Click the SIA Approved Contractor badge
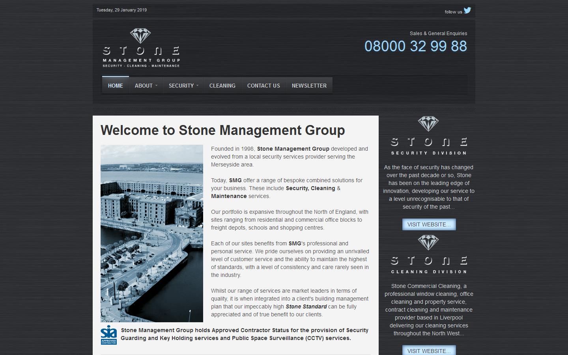The image size is (568, 355). 109,335
